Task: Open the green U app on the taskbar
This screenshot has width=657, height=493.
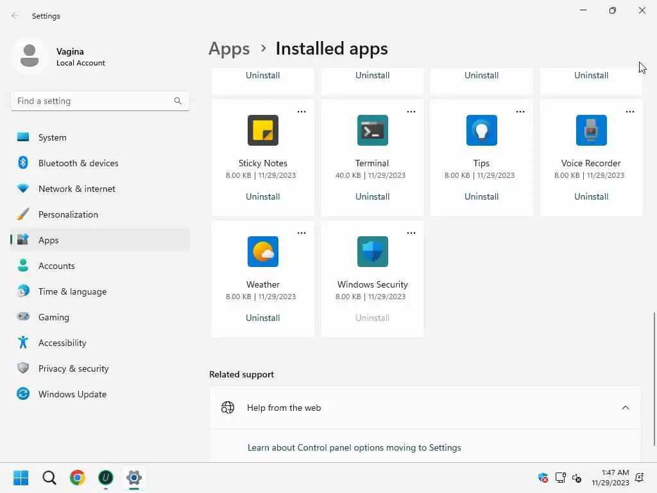Action: [106, 478]
